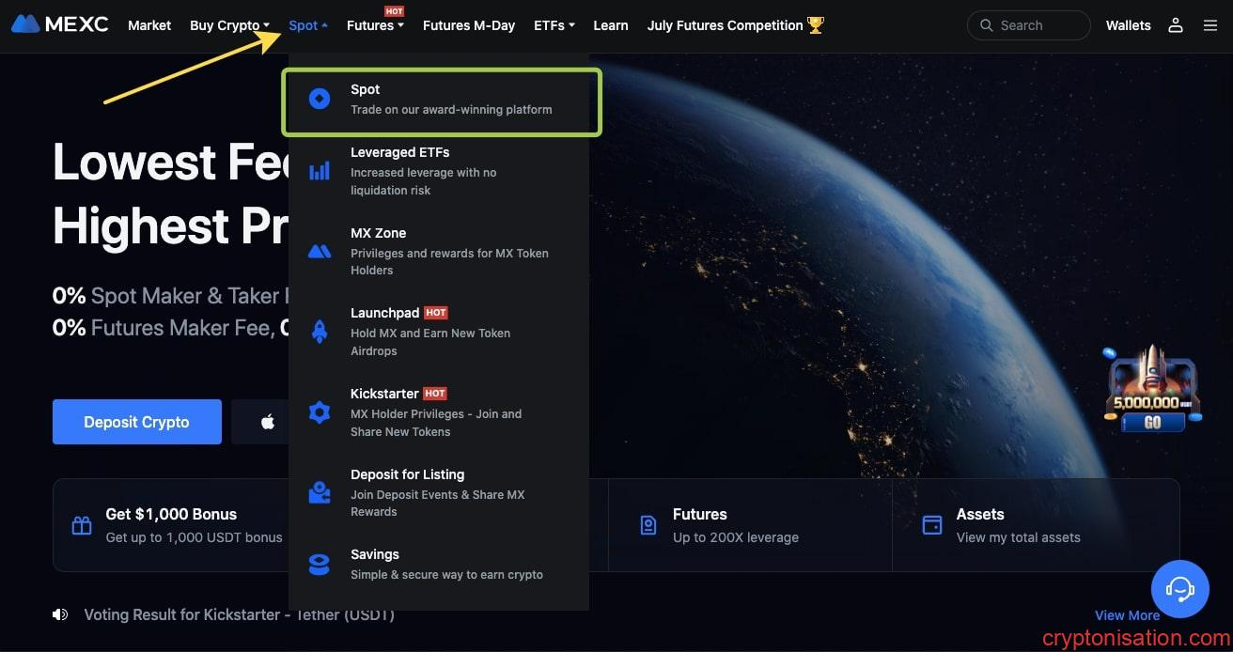
Task: Click the MEXC logo in header
Action: point(60,25)
